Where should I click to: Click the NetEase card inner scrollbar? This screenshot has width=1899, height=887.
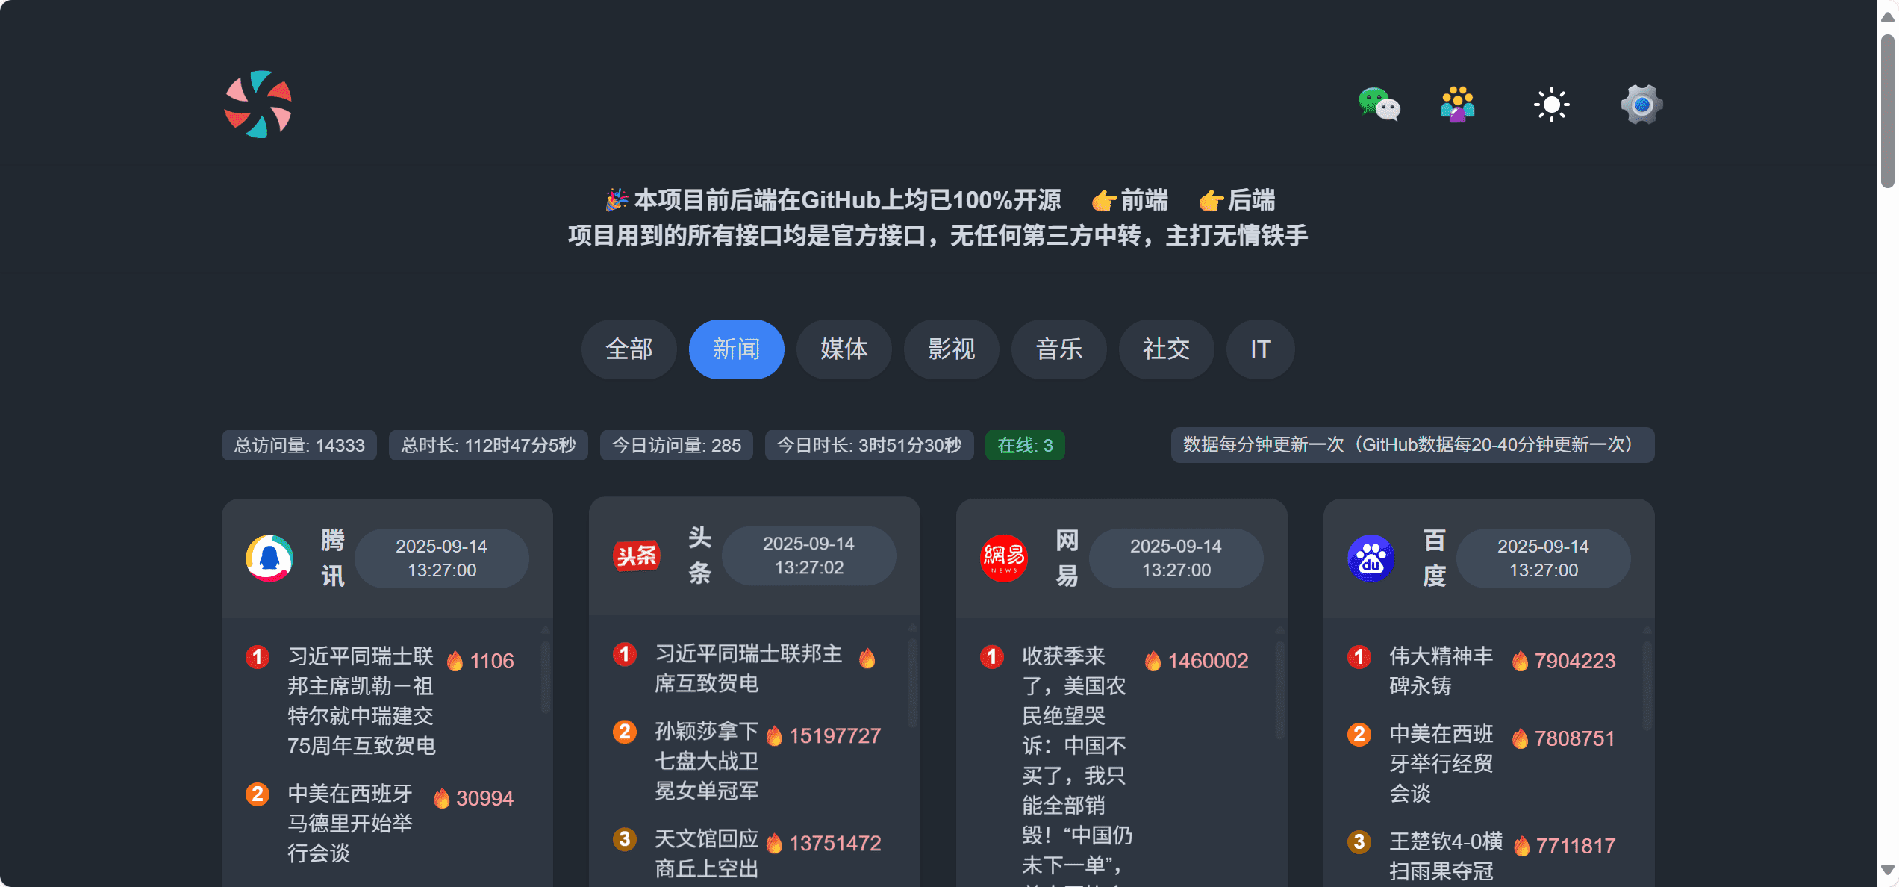point(1280,690)
